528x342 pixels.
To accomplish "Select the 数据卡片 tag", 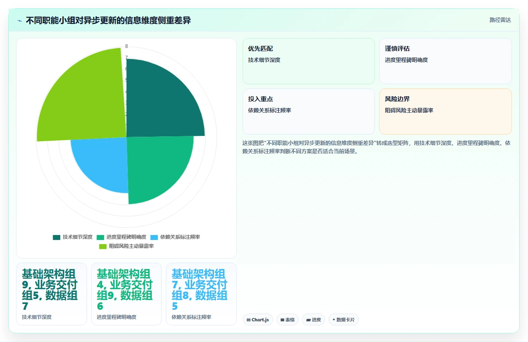I will [x=344, y=320].
